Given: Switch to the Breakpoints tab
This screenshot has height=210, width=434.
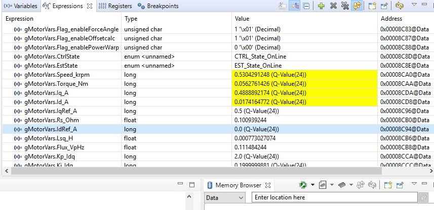Looking at the screenshot, I should (158, 6).
